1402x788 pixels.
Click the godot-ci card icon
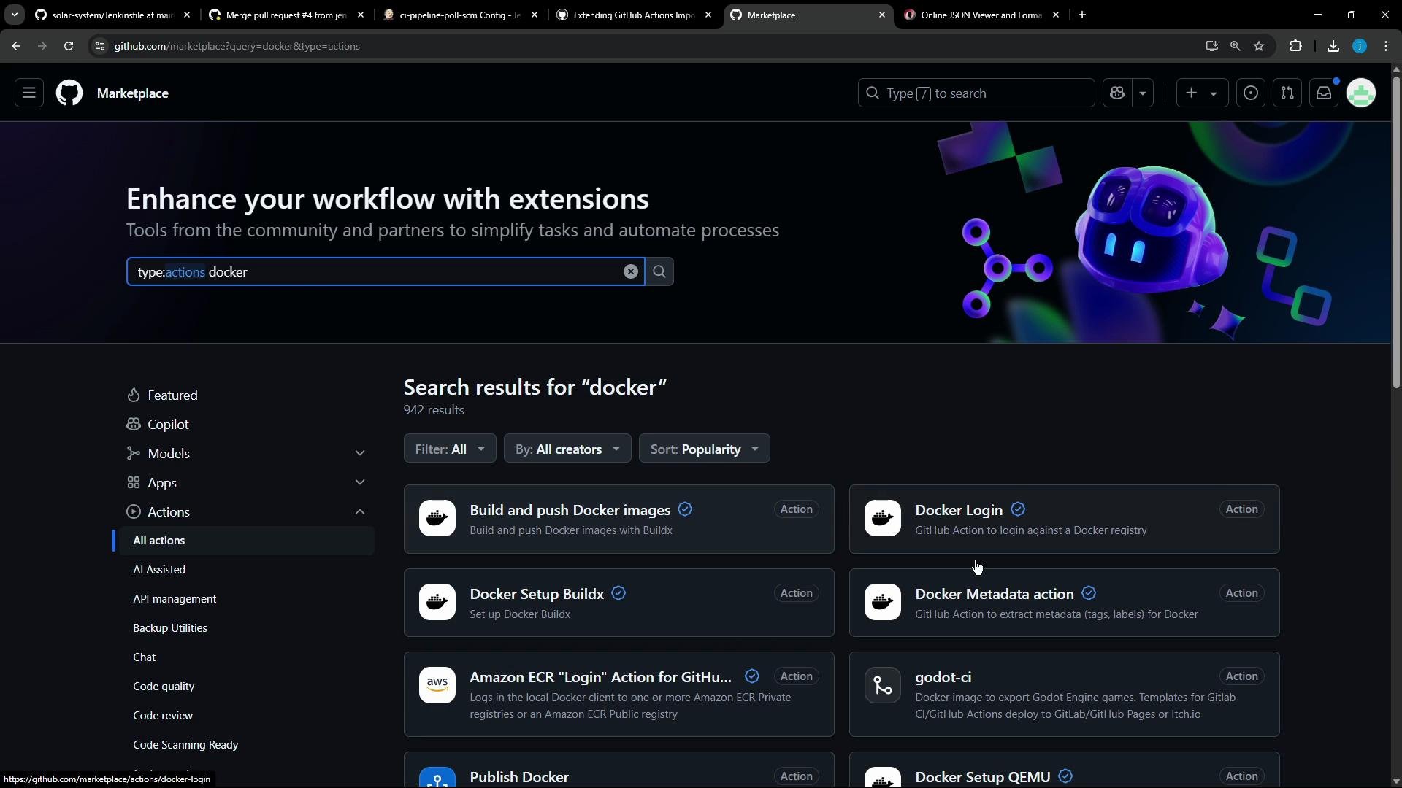pos(883,685)
